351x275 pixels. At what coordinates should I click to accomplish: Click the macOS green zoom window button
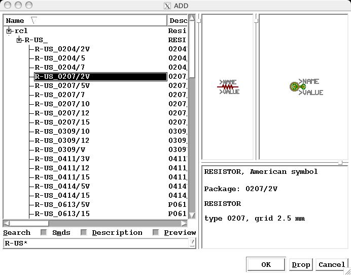click(28, 5)
